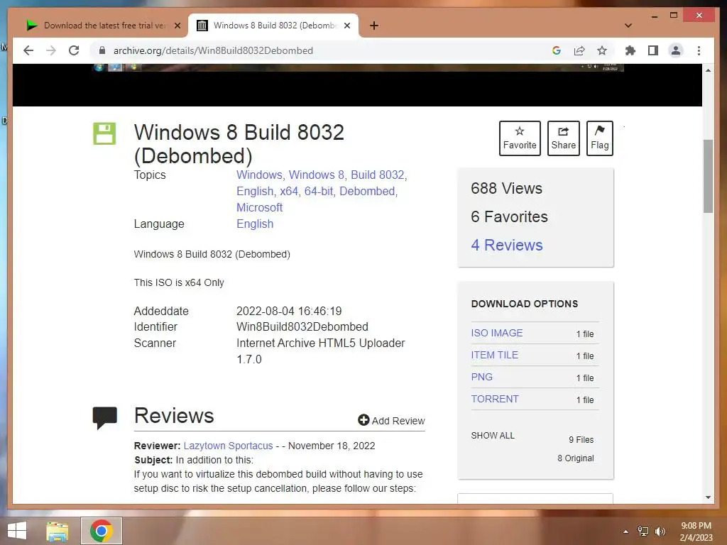The image size is (727, 545).
Task: Click the 6 Favorites text
Action: click(509, 217)
